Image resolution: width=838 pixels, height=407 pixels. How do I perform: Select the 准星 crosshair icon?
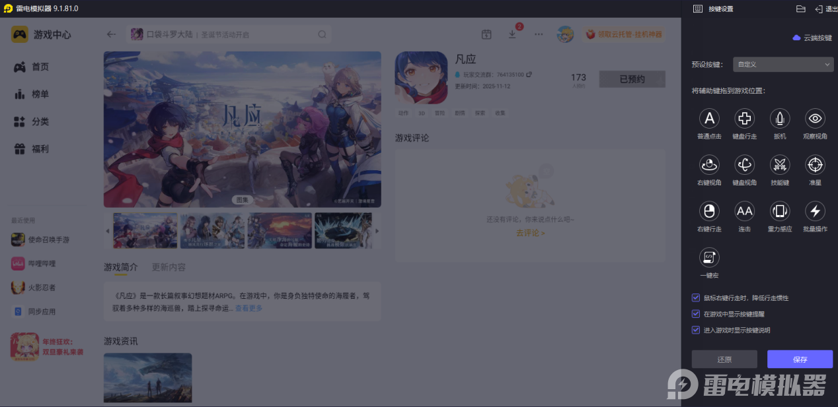[x=816, y=164]
